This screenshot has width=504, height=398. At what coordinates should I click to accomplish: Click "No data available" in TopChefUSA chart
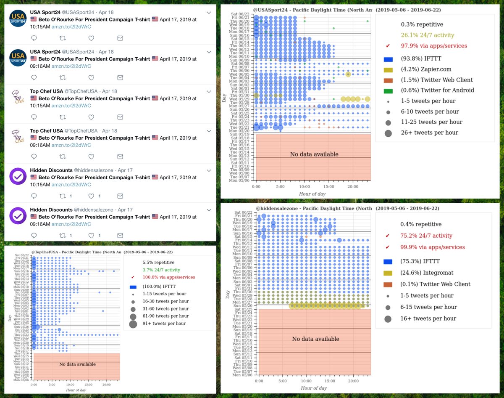click(77, 364)
